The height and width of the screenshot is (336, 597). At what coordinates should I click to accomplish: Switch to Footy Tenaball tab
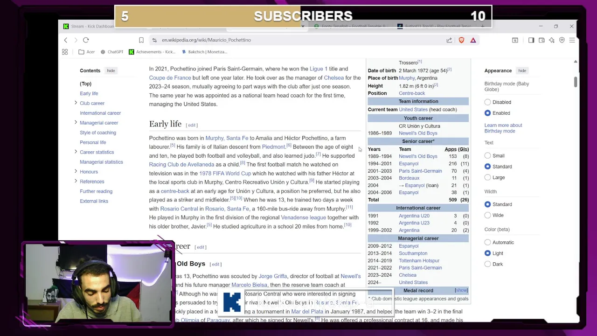pos(350,26)
